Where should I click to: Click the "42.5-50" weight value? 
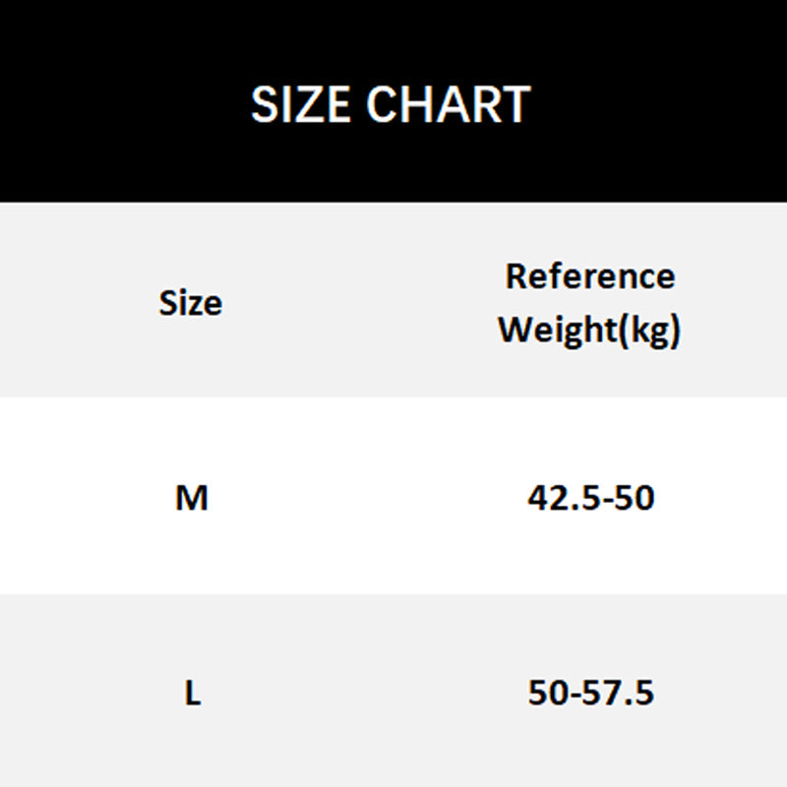click(x=590, y=499)
